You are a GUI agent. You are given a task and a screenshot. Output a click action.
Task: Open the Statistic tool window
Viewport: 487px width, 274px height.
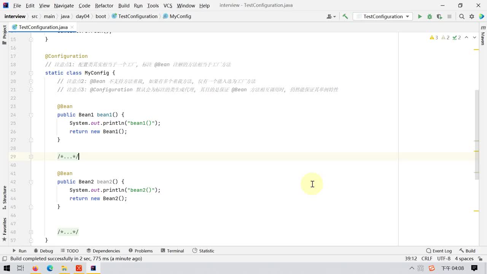(x=203, y=251)
